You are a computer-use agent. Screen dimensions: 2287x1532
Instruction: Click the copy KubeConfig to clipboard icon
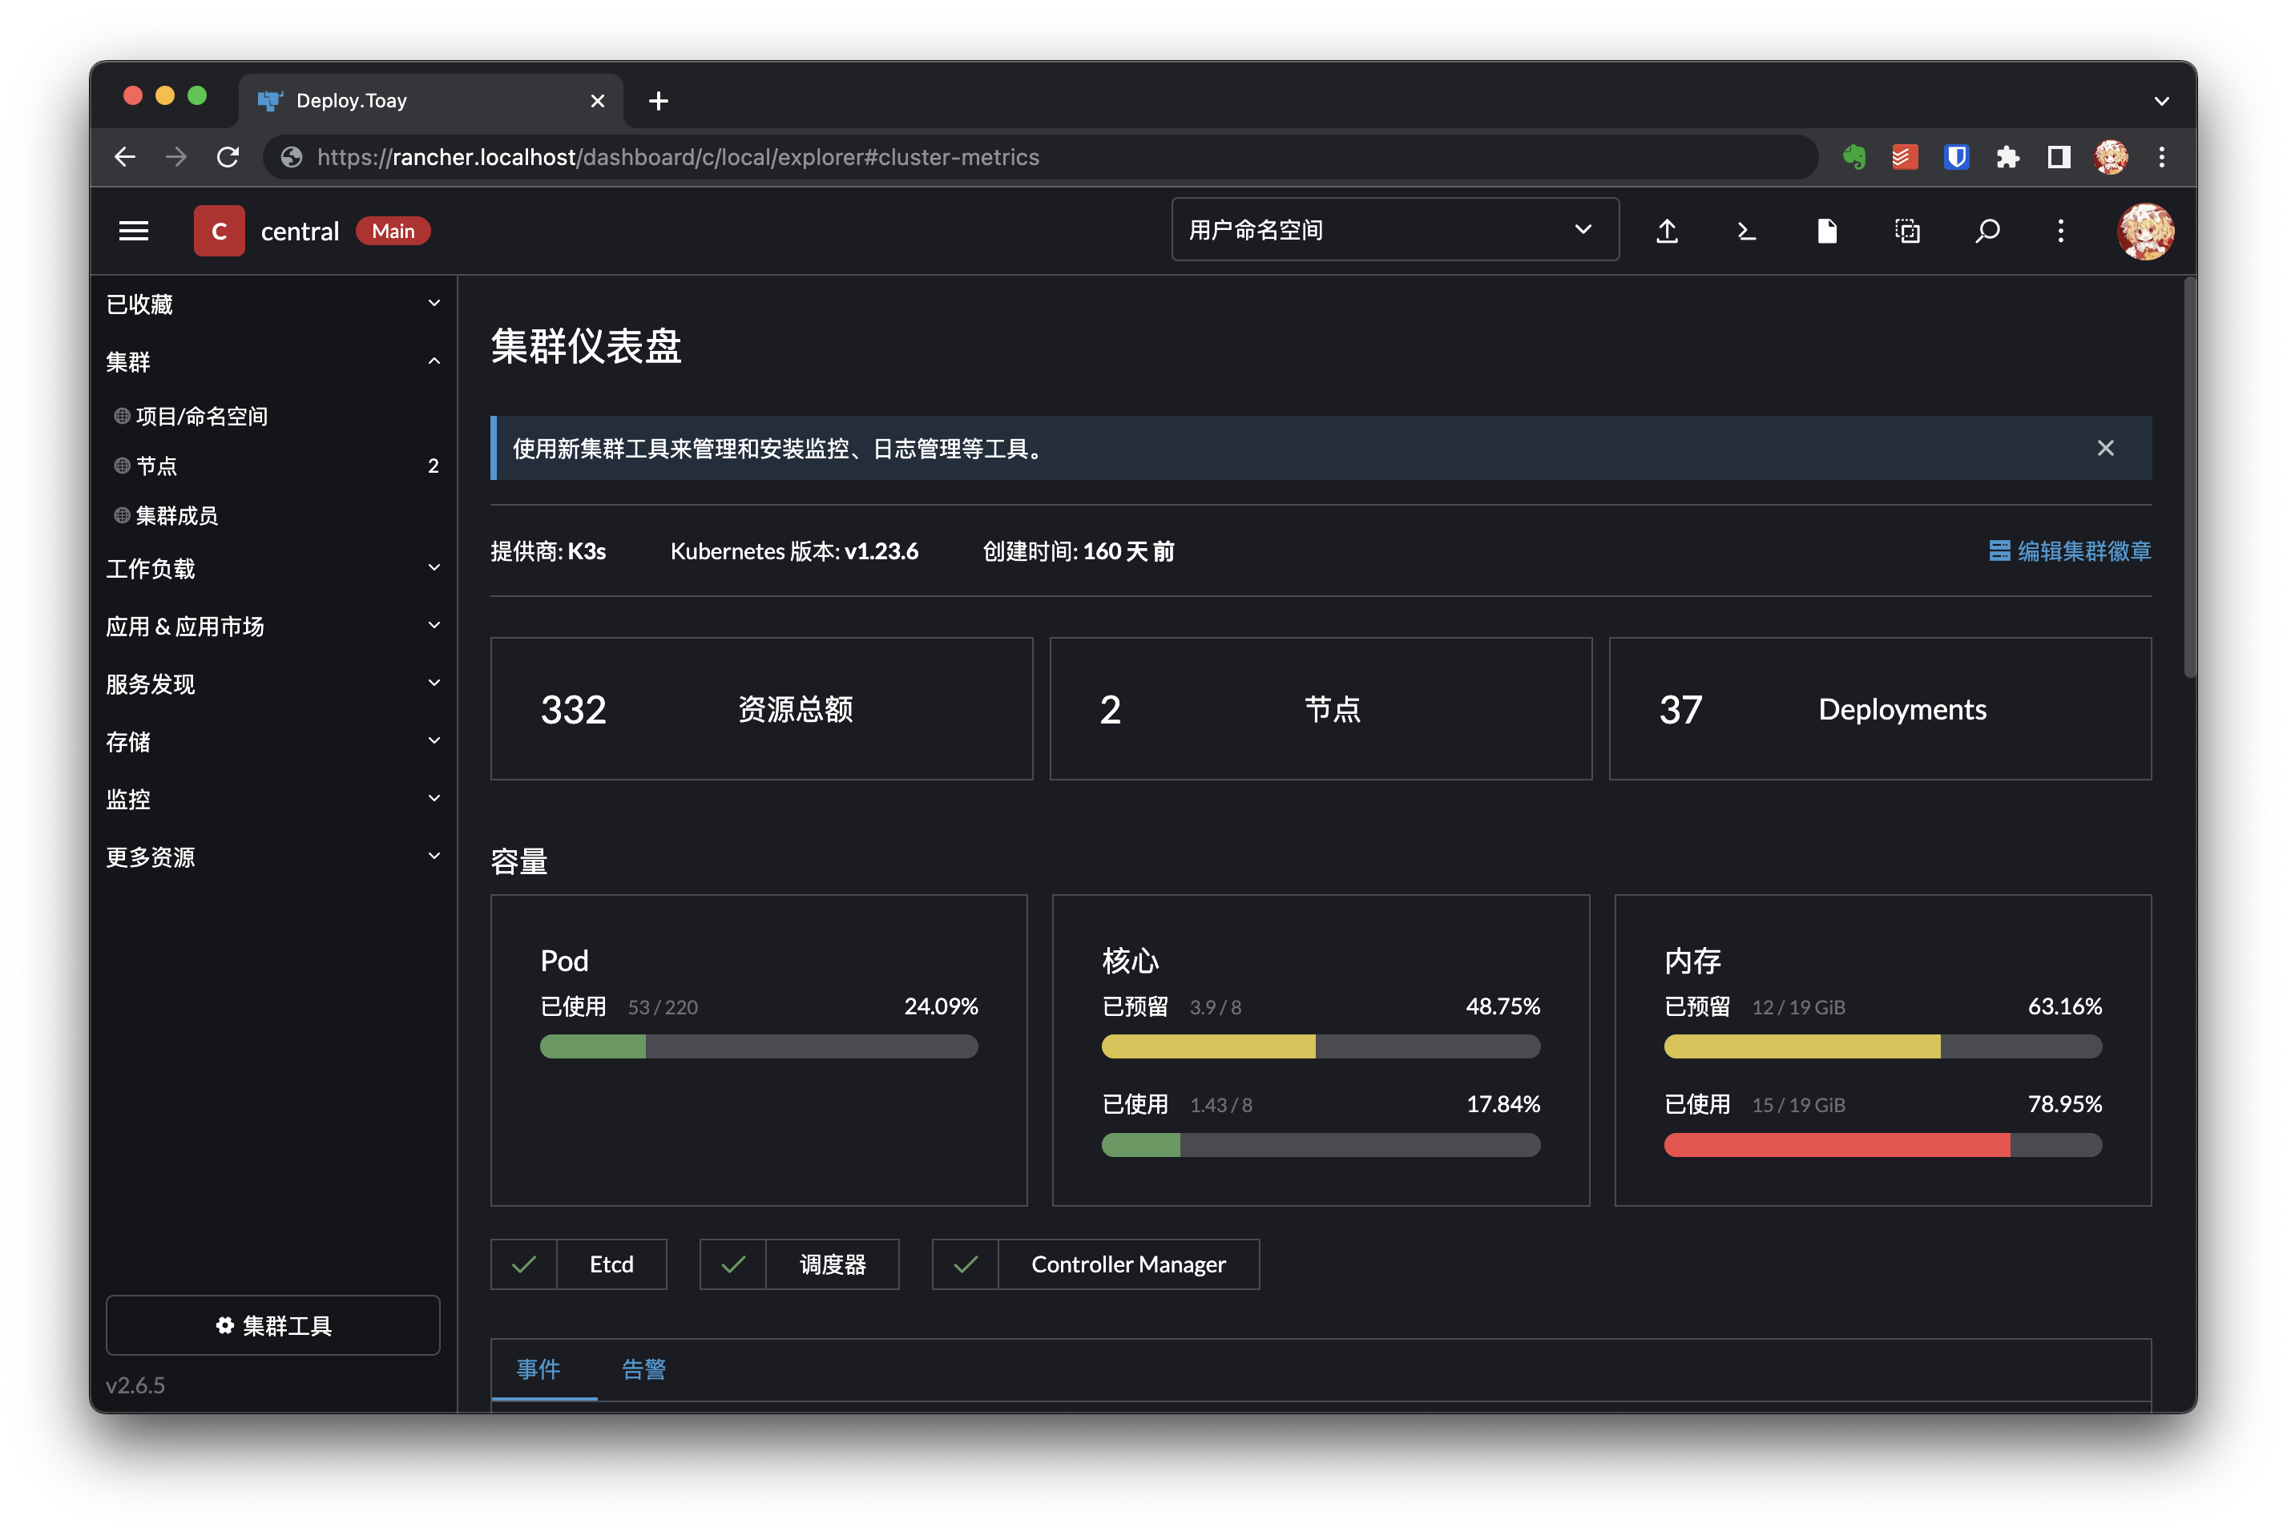[x=1907, y=232]
